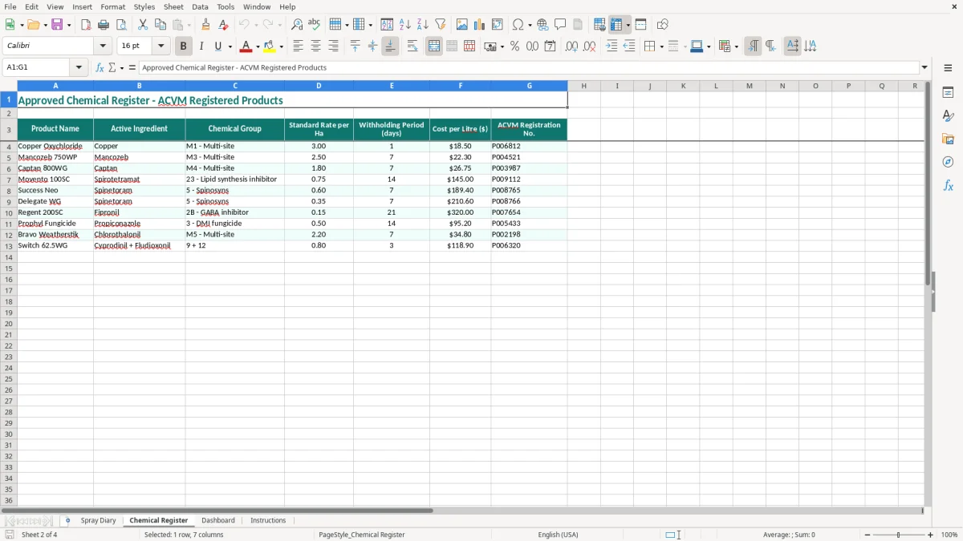Toggle Underline formatting button
Viewport: 963px width, 541px height.
(x=218, y=46)
